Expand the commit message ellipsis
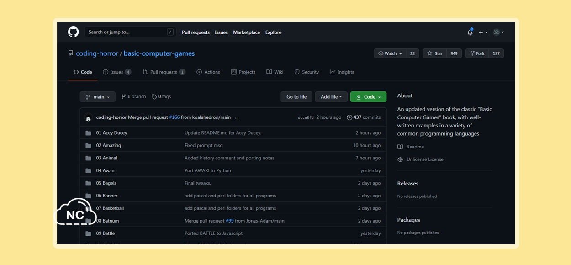 [x=237, y=117]
